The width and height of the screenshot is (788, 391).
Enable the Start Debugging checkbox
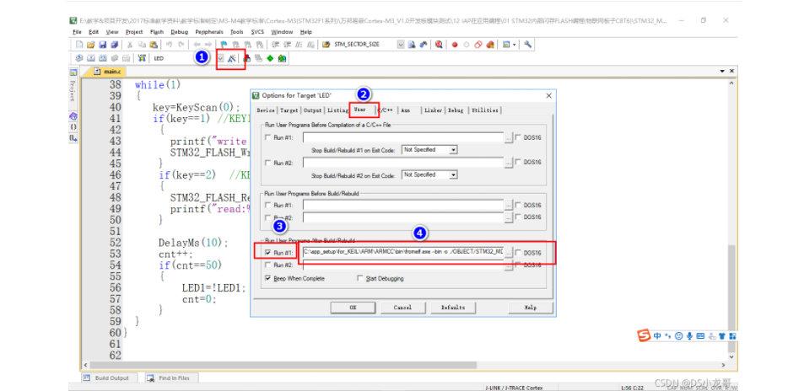tap(359, 278)
